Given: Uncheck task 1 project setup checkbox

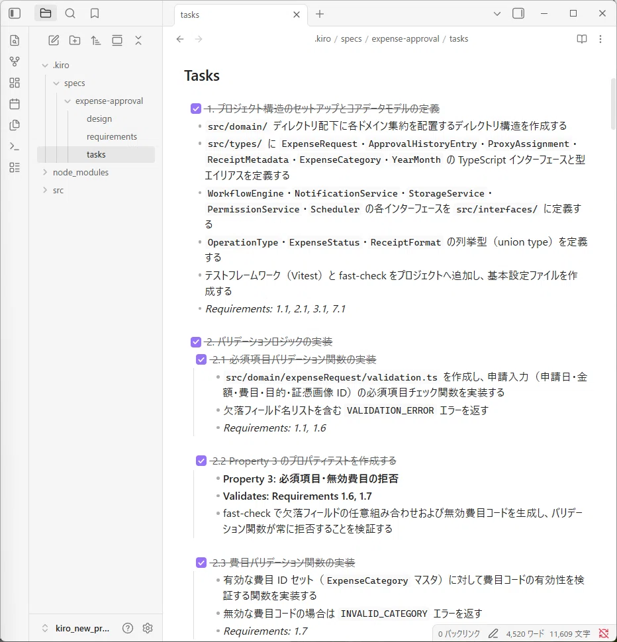Looking at the screenshot, I should (196, 109).
